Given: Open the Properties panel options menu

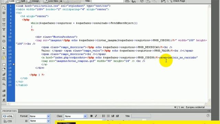Looking at the screenshot, I should click(209, 111).
